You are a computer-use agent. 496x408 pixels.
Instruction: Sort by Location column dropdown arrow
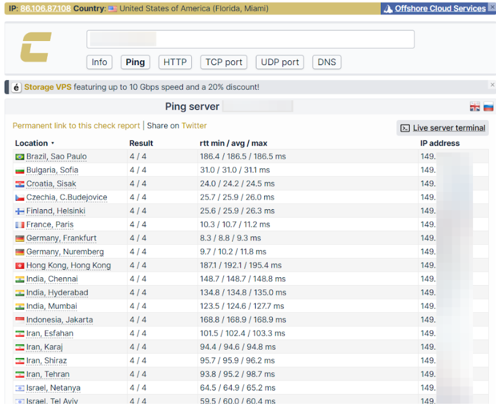click(x=52, y=143)
